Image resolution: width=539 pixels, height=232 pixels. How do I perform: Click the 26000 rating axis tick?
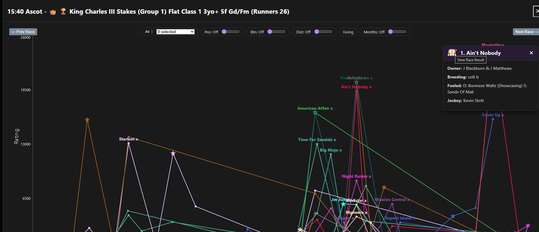25,37
